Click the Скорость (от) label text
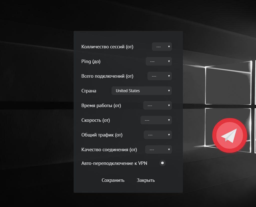256x207 pixels. 96,120
